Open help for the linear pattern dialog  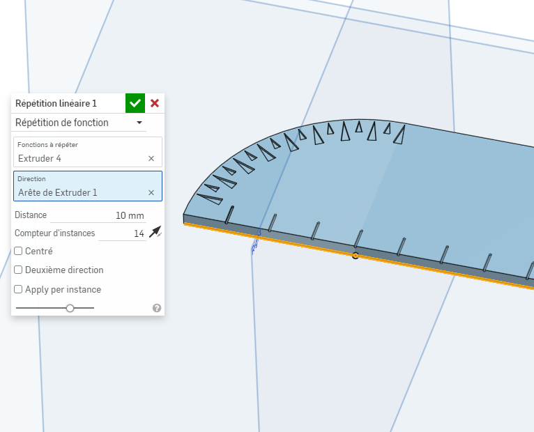157,308
